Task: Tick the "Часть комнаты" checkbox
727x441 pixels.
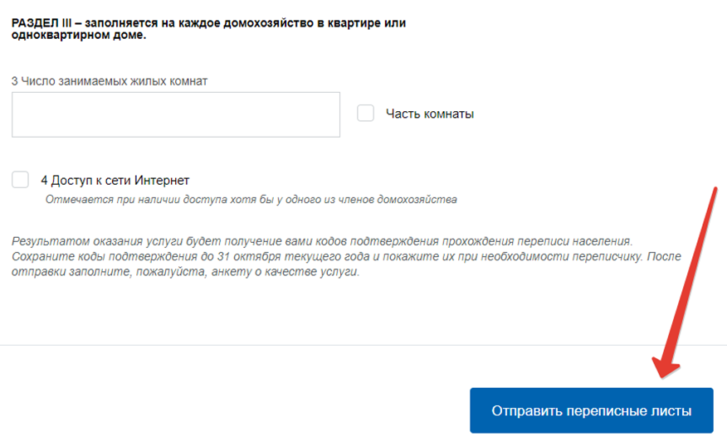Action: click(366, 114)
